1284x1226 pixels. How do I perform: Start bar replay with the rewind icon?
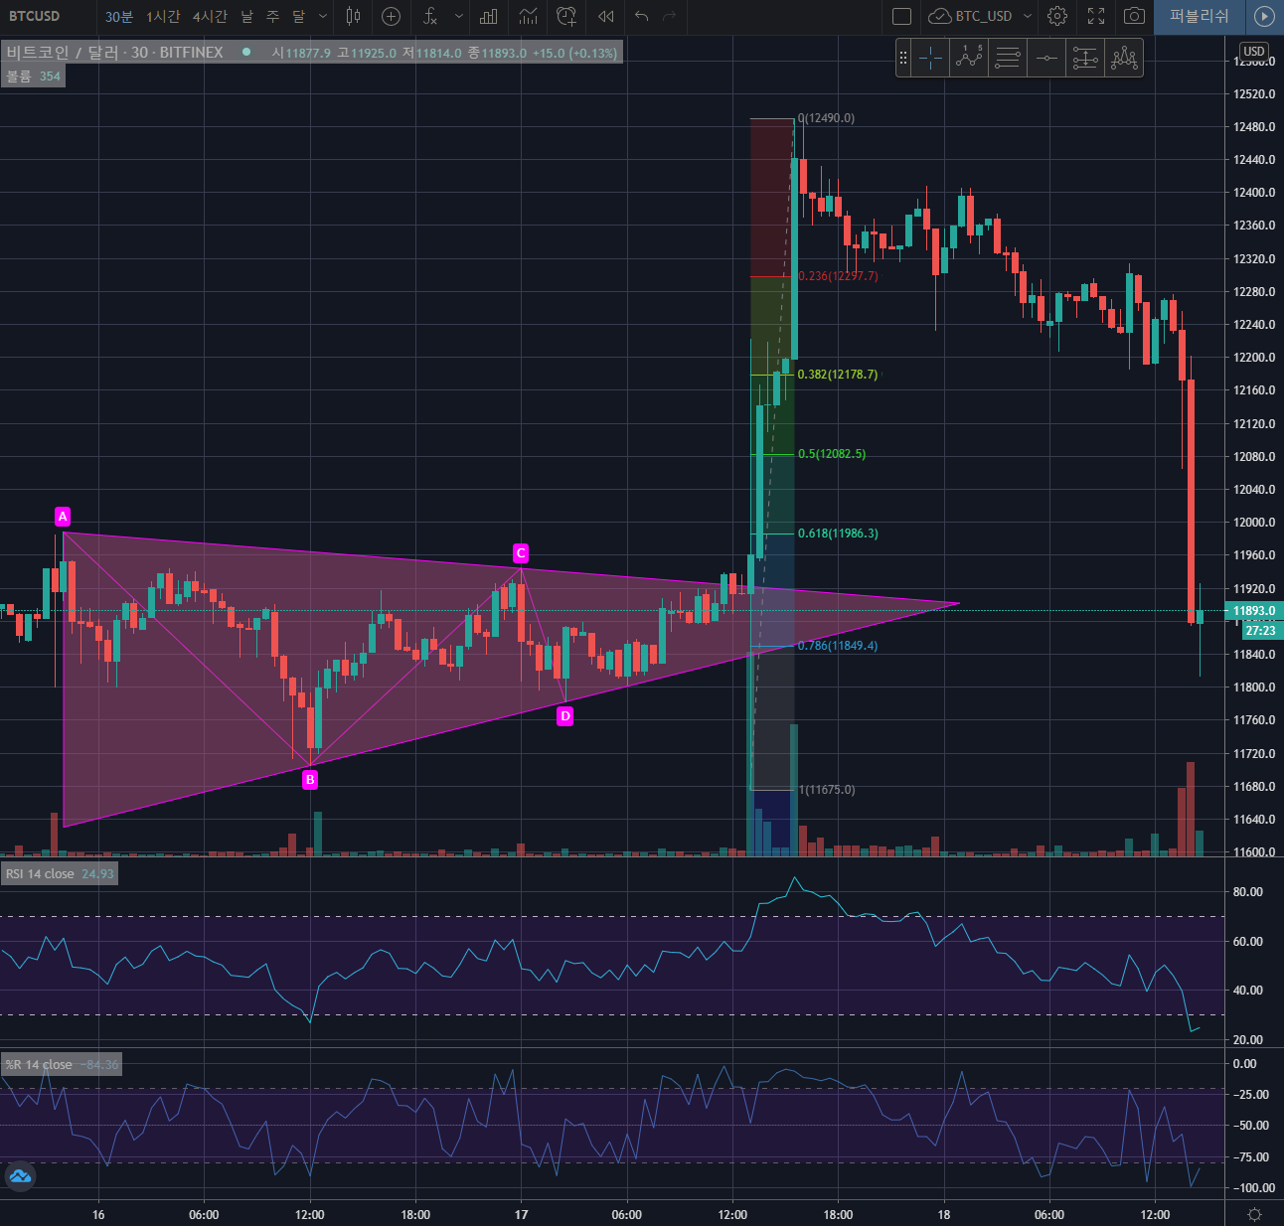[605, 16]
